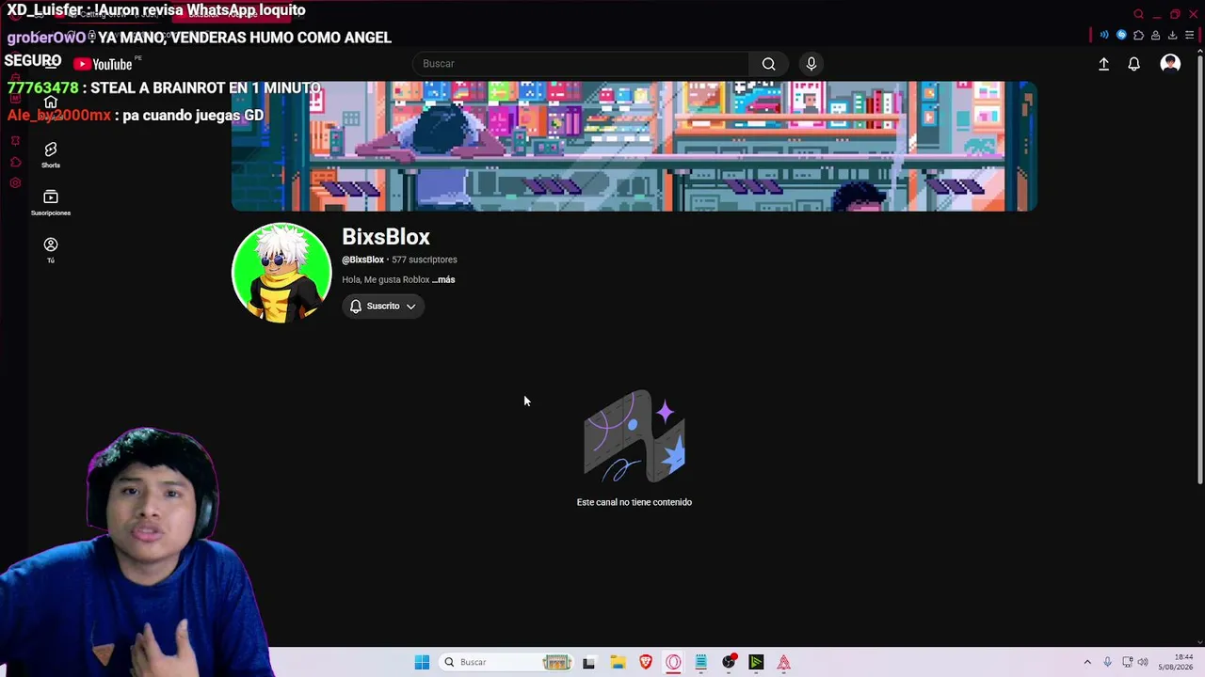Click the Shazam extension icon
The height and width of the screenshot is (677, 1205).
click(1121, 36)
